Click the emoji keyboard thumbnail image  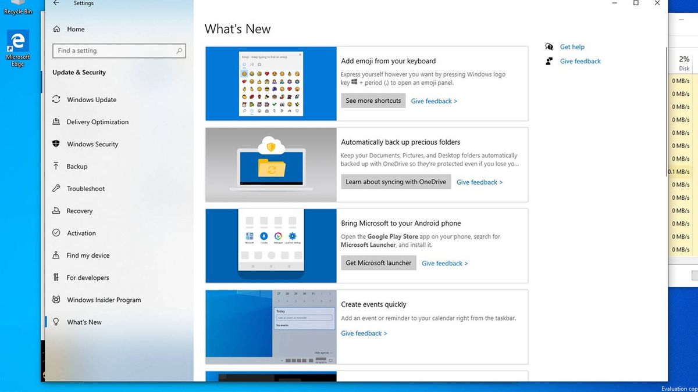tap(271, 84)
